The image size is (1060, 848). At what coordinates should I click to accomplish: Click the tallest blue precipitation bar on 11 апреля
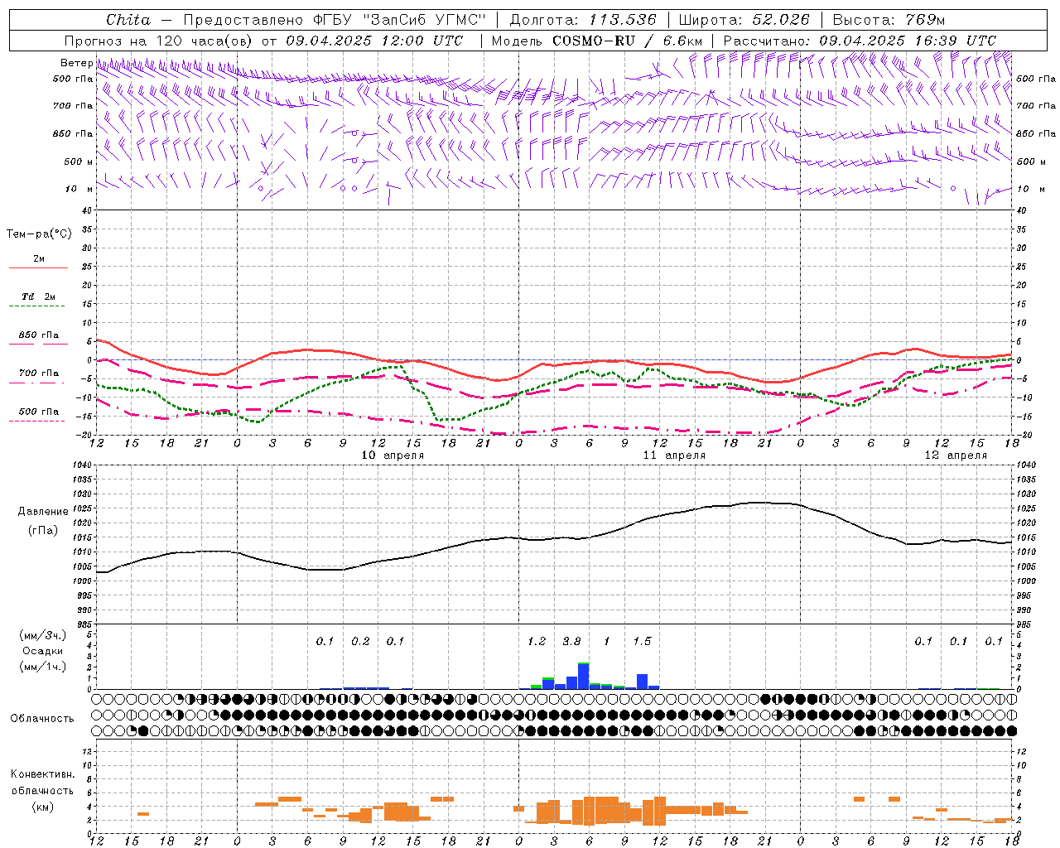click(584, 676)
